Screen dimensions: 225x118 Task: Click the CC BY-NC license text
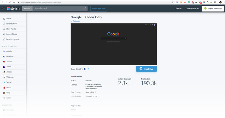(x=94, y=86)
